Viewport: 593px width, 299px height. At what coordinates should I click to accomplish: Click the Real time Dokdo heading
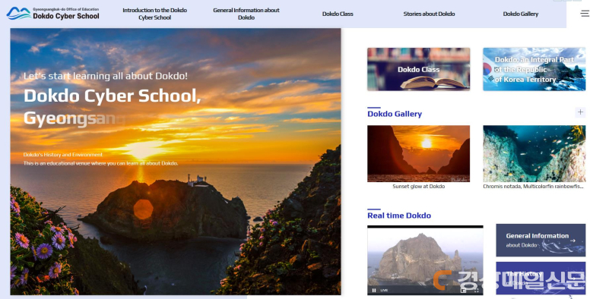[x=399, y=216]
